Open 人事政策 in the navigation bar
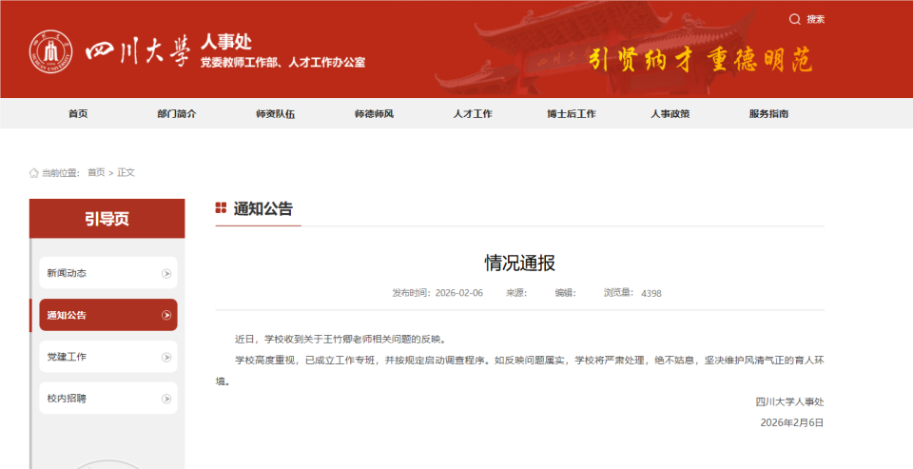The height and width of the screenshot is (469, 913). pyautogui.click(x=670, y=113)
